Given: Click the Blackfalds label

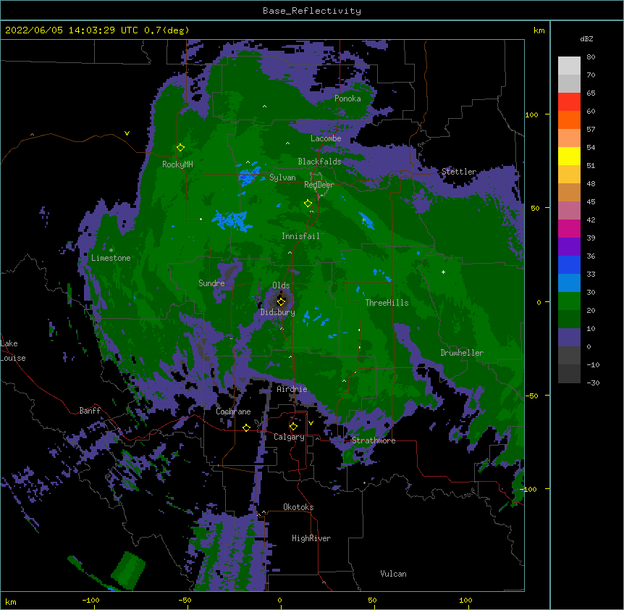Looking at the screenshot, I should click(x=319, y=162).
